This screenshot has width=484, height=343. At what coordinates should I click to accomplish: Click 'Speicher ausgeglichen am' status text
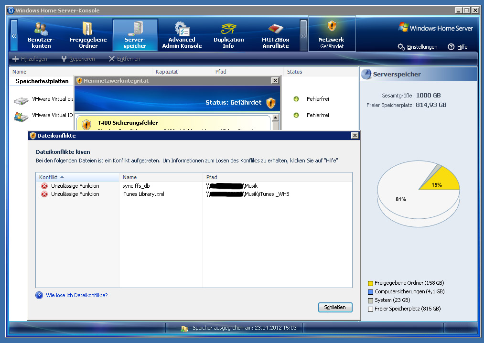tap(245, 328)
